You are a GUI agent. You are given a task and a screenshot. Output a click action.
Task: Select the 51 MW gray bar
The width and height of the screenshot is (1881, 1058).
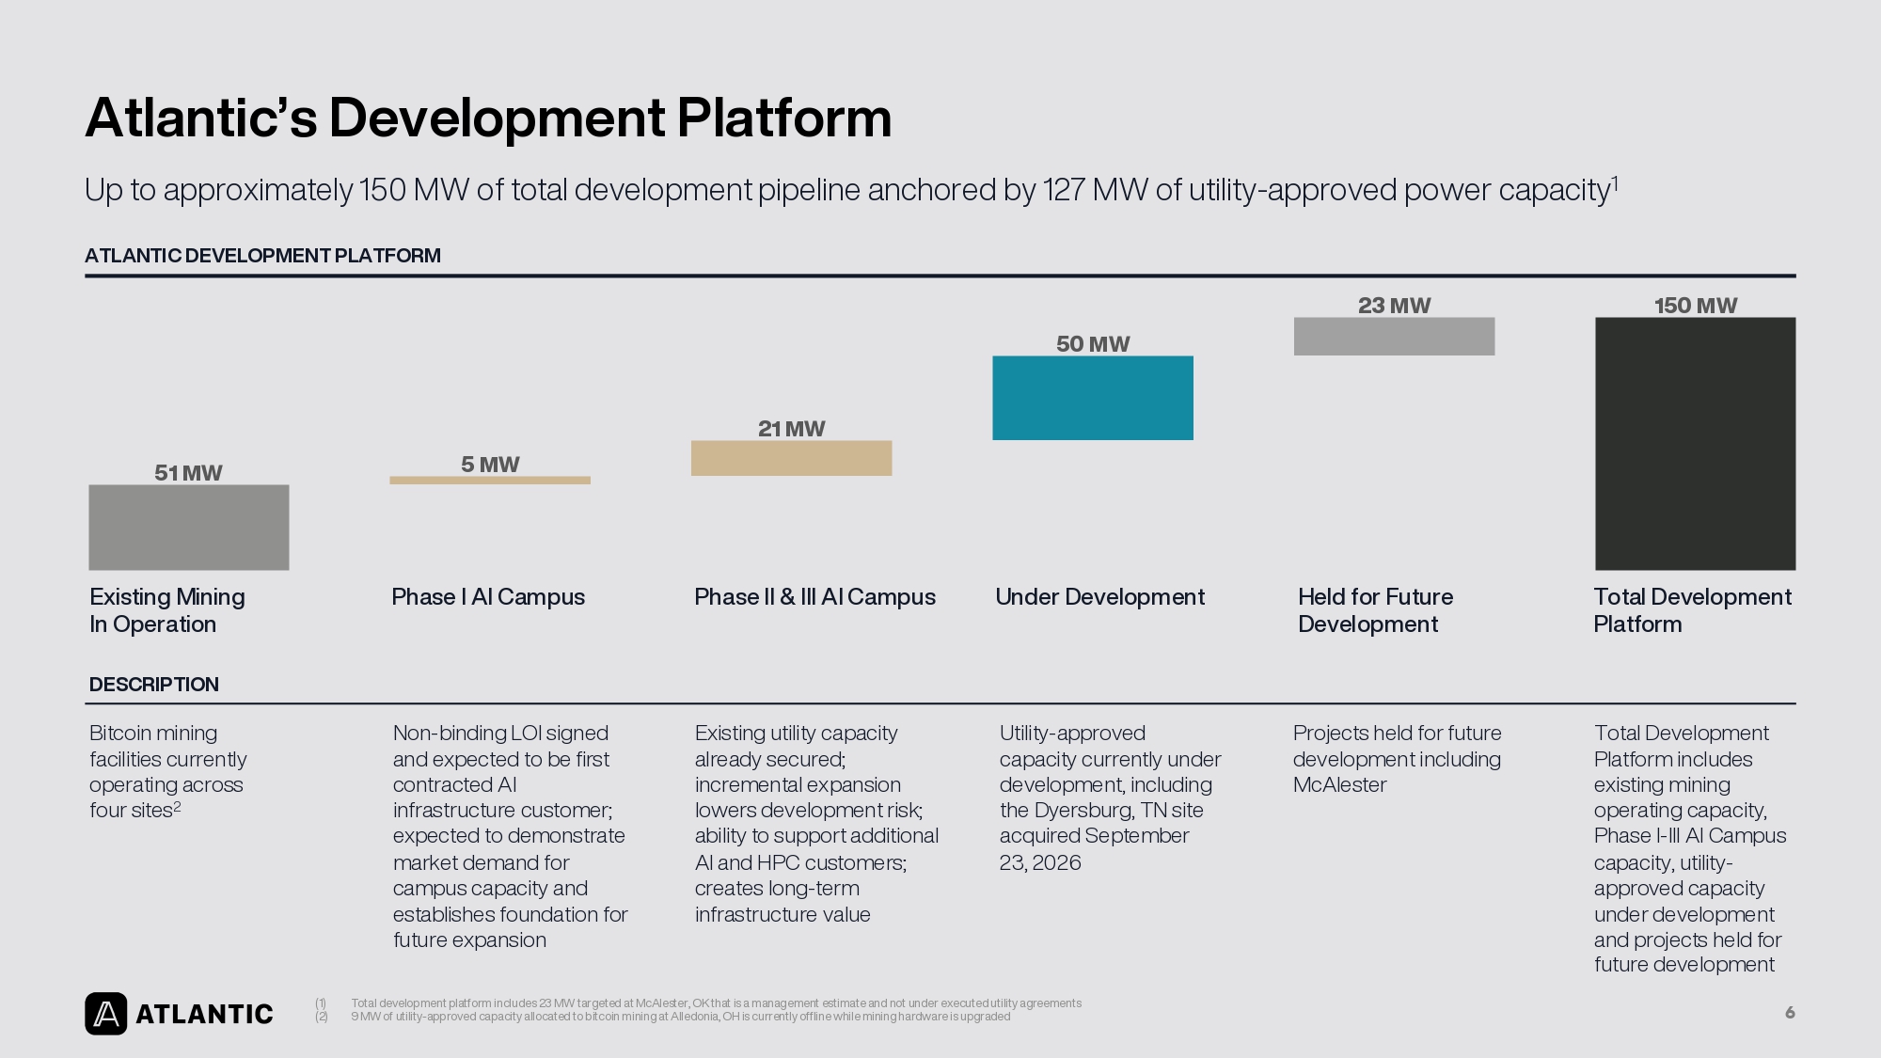[x=189, y=528]
